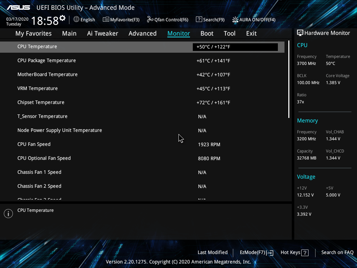Click the EzMode arrow icon
This screenshot has width=357, height=268.
[270, 253]
